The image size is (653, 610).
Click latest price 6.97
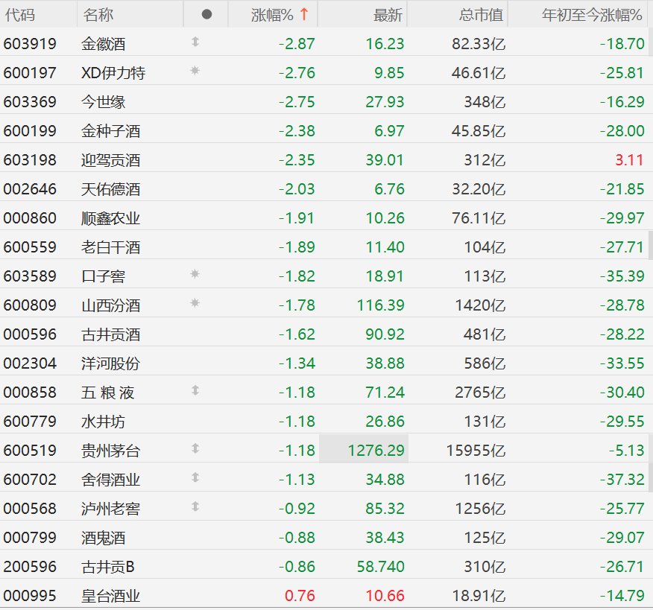click(x=389, y=131)
